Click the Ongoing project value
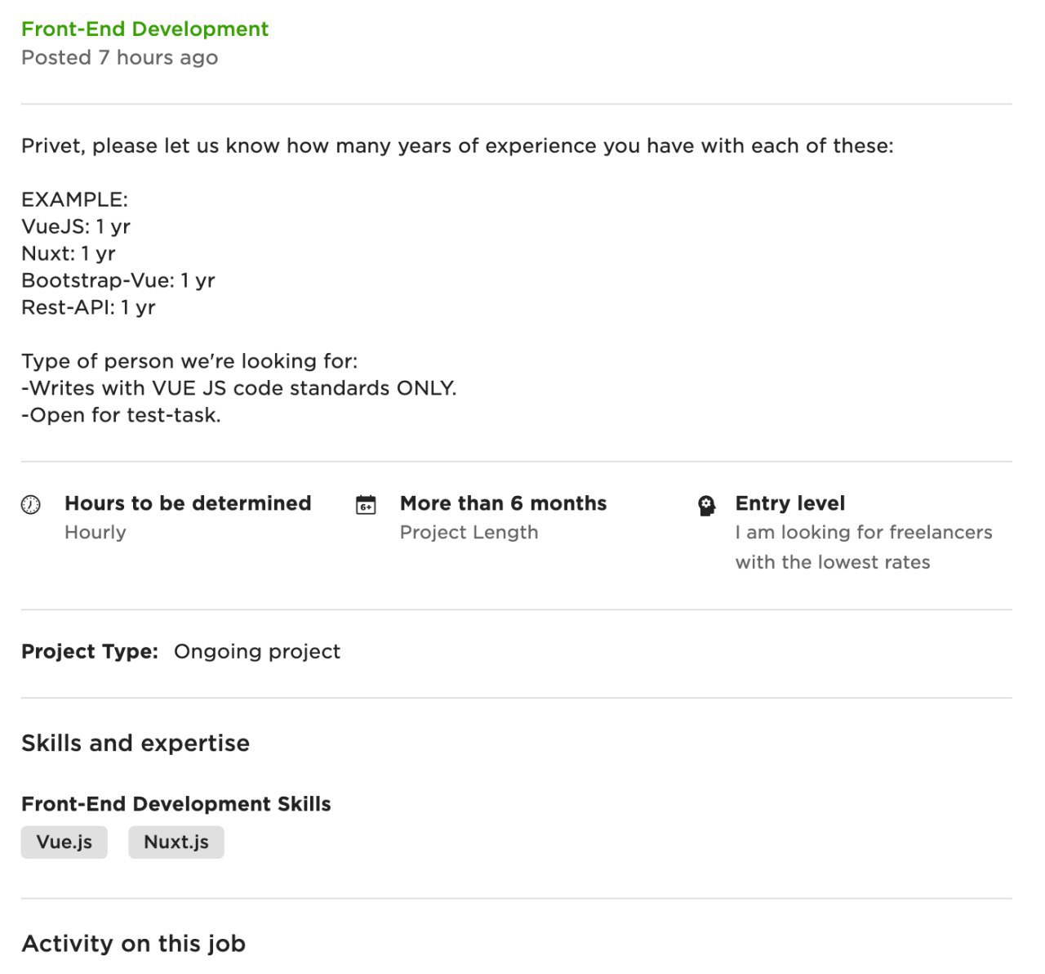This screenshot has width=1045, height=974. [x=257, y=652]
